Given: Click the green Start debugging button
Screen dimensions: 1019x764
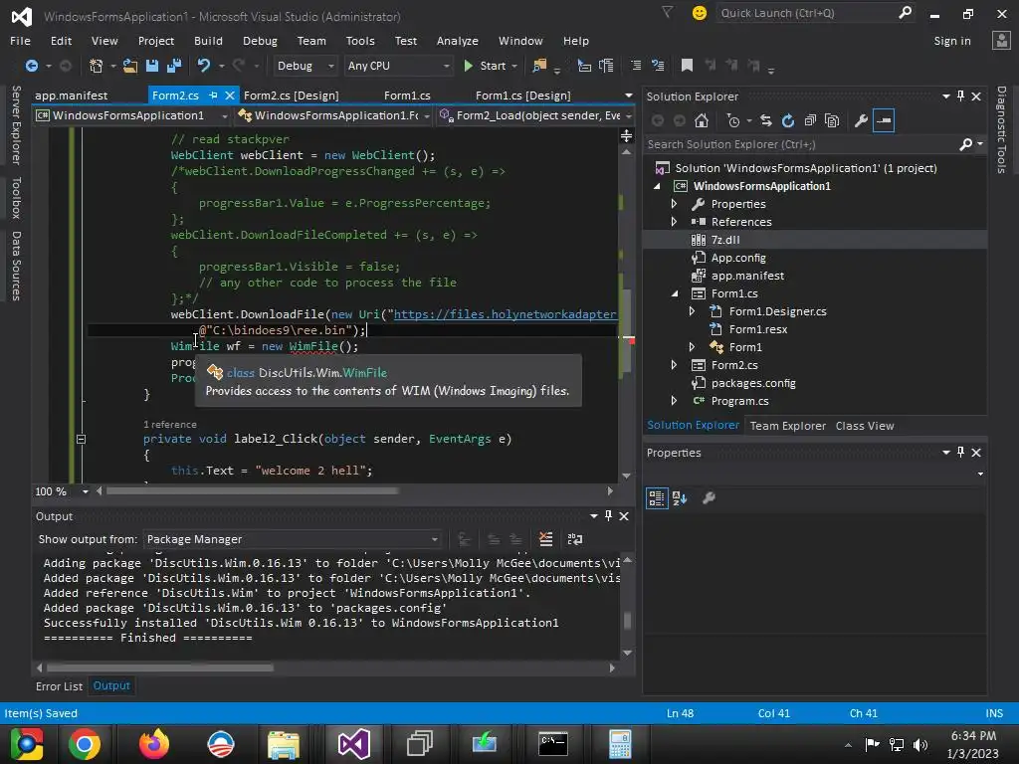Looking at the screenshot, I should tap(486, 66).
